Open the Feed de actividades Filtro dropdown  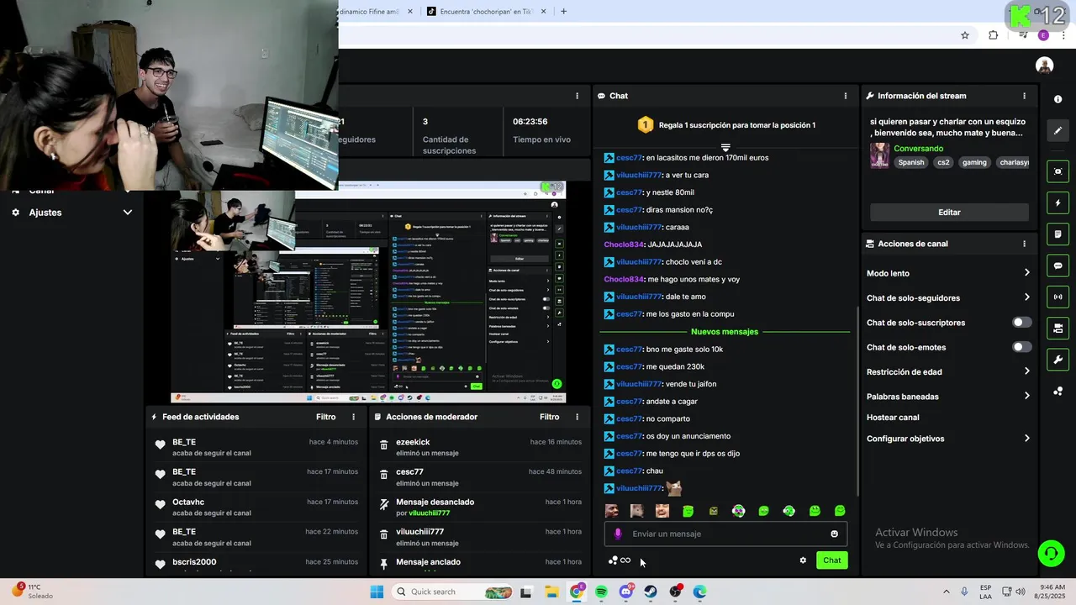click(325, 417)
